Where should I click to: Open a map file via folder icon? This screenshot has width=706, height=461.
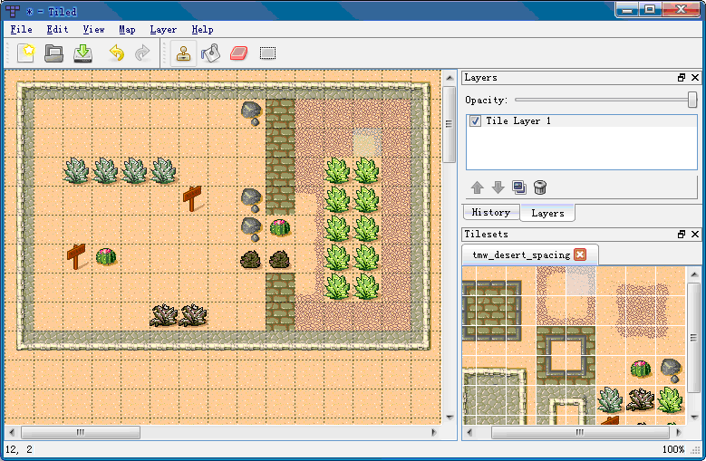54,53
